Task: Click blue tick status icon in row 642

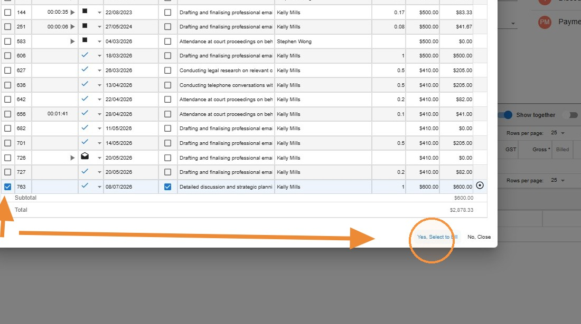Action: tap(85, 99)
